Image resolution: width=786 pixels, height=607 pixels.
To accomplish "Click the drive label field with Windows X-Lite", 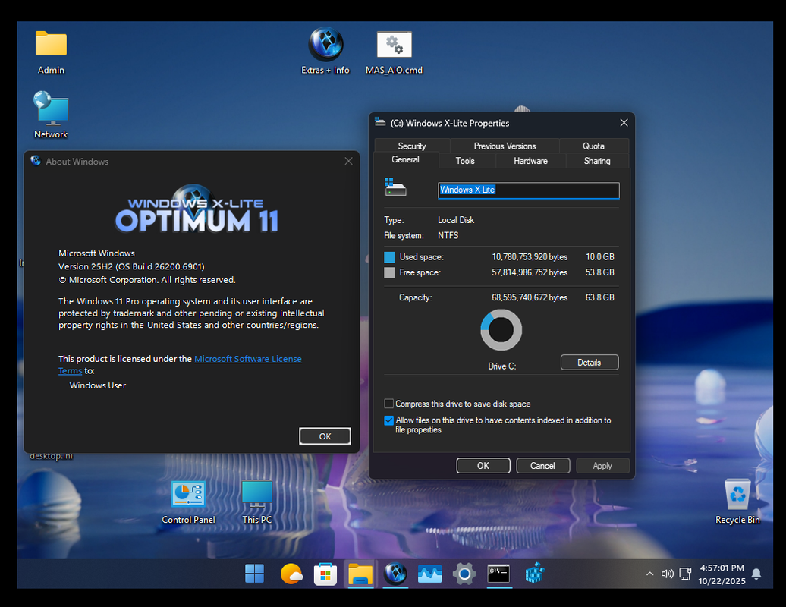I will click(x=528, y=190).
